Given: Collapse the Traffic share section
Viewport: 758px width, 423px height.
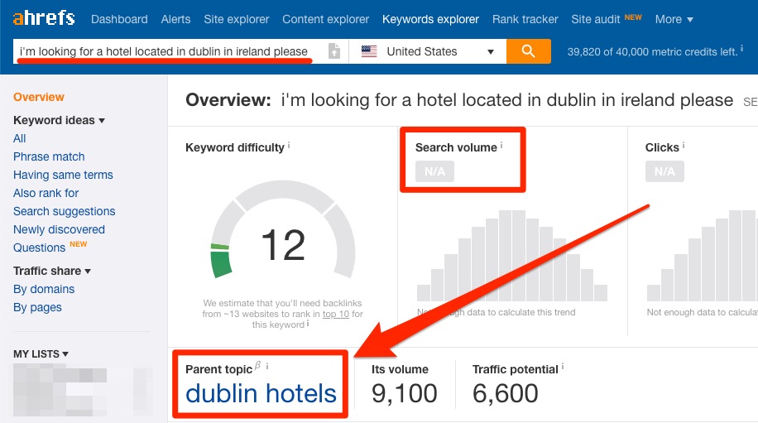Looking at the screenshot, I should coord(52,271).
